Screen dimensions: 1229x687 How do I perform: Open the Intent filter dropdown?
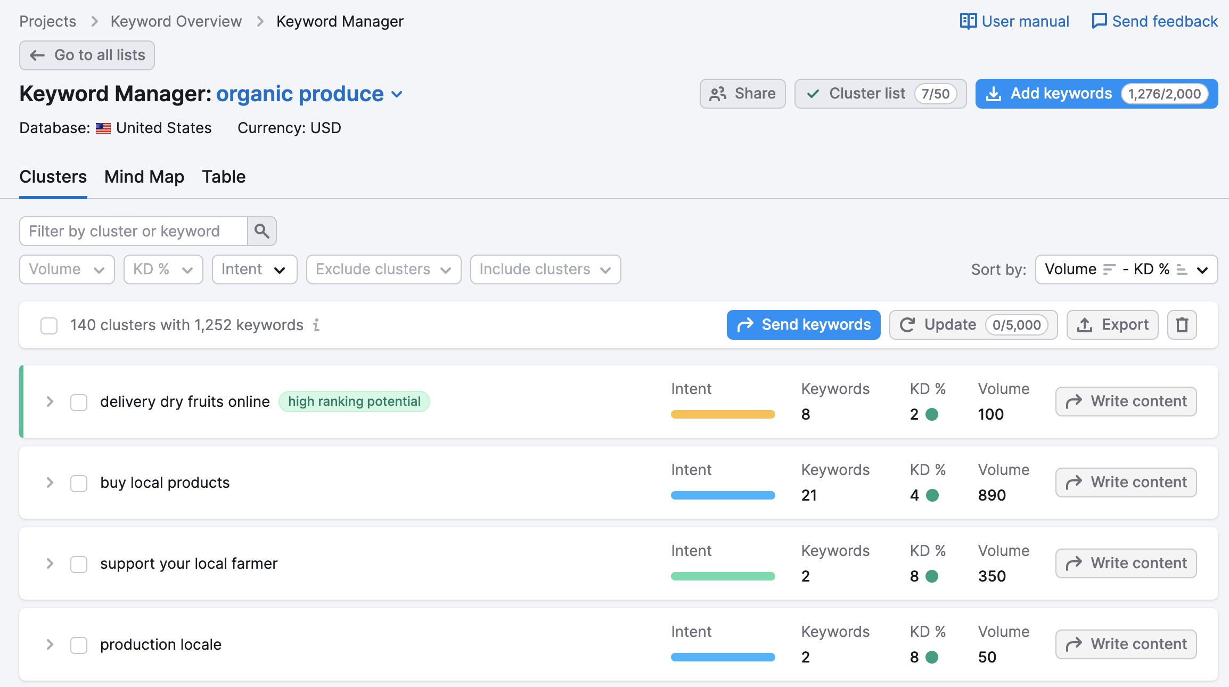[252, 269]
